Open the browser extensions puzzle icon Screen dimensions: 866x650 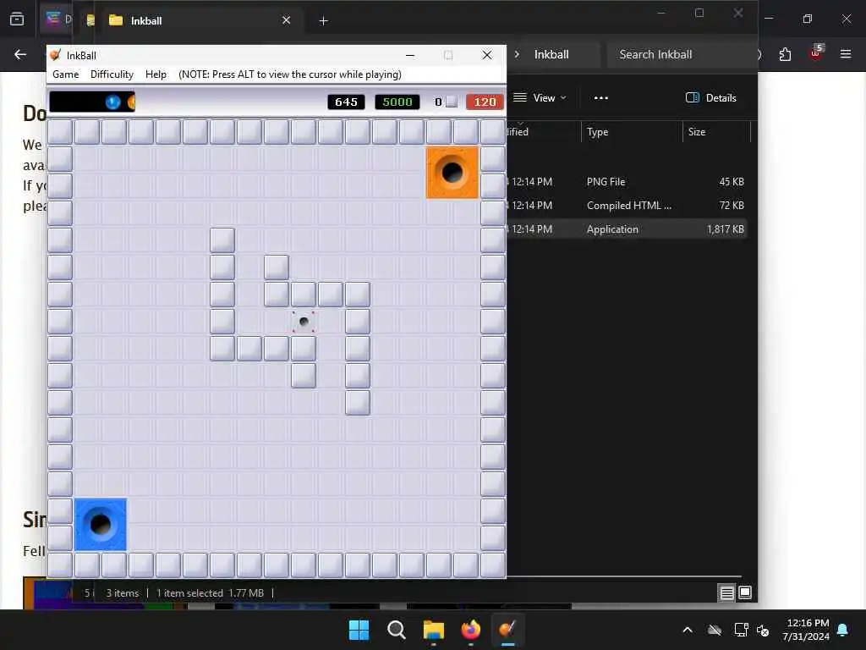(785, 54)
